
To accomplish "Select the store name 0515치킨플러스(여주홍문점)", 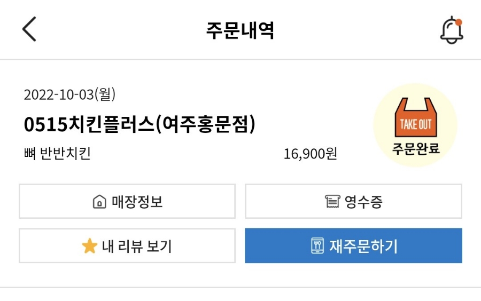I will click(140, 125).
